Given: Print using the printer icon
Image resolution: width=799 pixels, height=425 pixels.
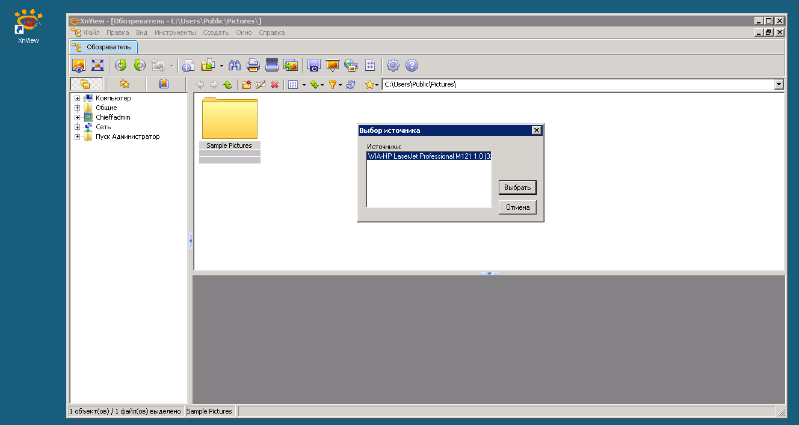Looking at the screenshot, I should (253, 66).
